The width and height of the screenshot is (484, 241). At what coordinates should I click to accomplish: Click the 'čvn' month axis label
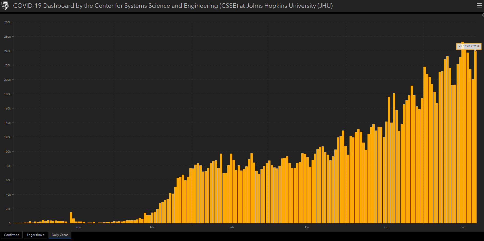tap(386, 227)
